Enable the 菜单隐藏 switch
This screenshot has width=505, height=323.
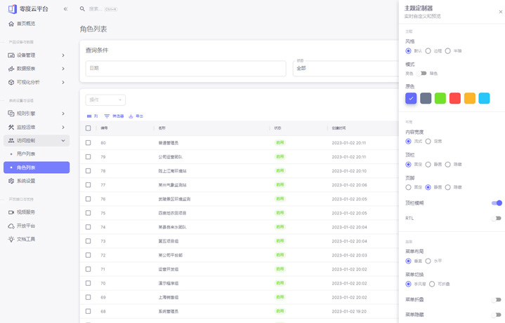point(497,315)
